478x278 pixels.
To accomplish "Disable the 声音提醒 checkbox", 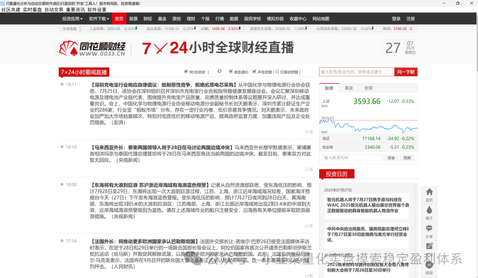I will 254,71.
